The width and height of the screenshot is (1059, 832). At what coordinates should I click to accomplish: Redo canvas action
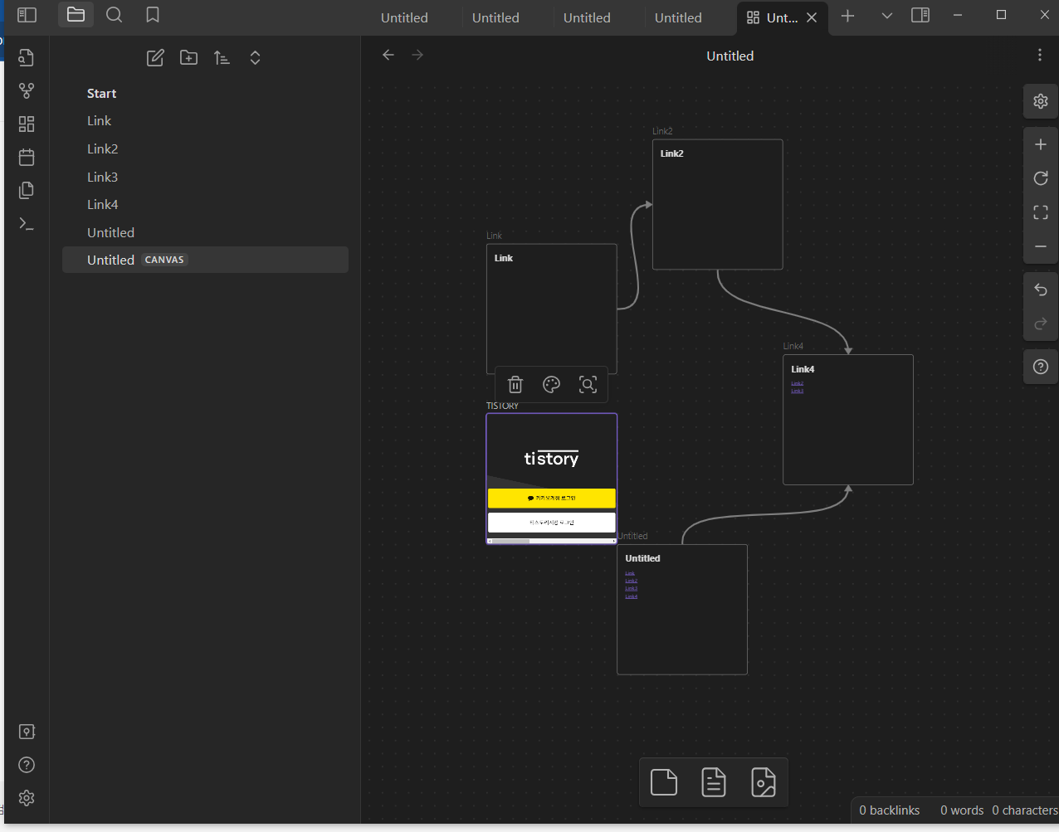point(1041,324)
